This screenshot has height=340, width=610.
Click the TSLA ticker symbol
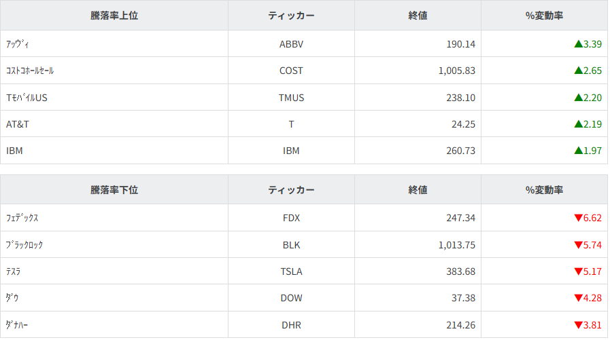click(291, 271)
